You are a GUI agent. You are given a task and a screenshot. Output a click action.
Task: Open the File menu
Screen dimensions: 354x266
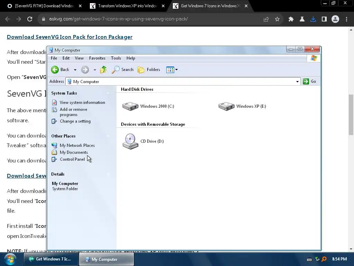[54, 58]
